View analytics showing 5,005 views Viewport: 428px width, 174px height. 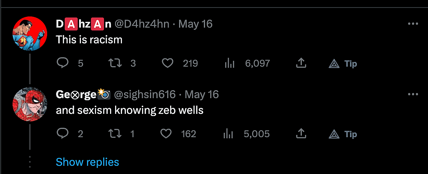pyautogui.click(x=229, y=134)
